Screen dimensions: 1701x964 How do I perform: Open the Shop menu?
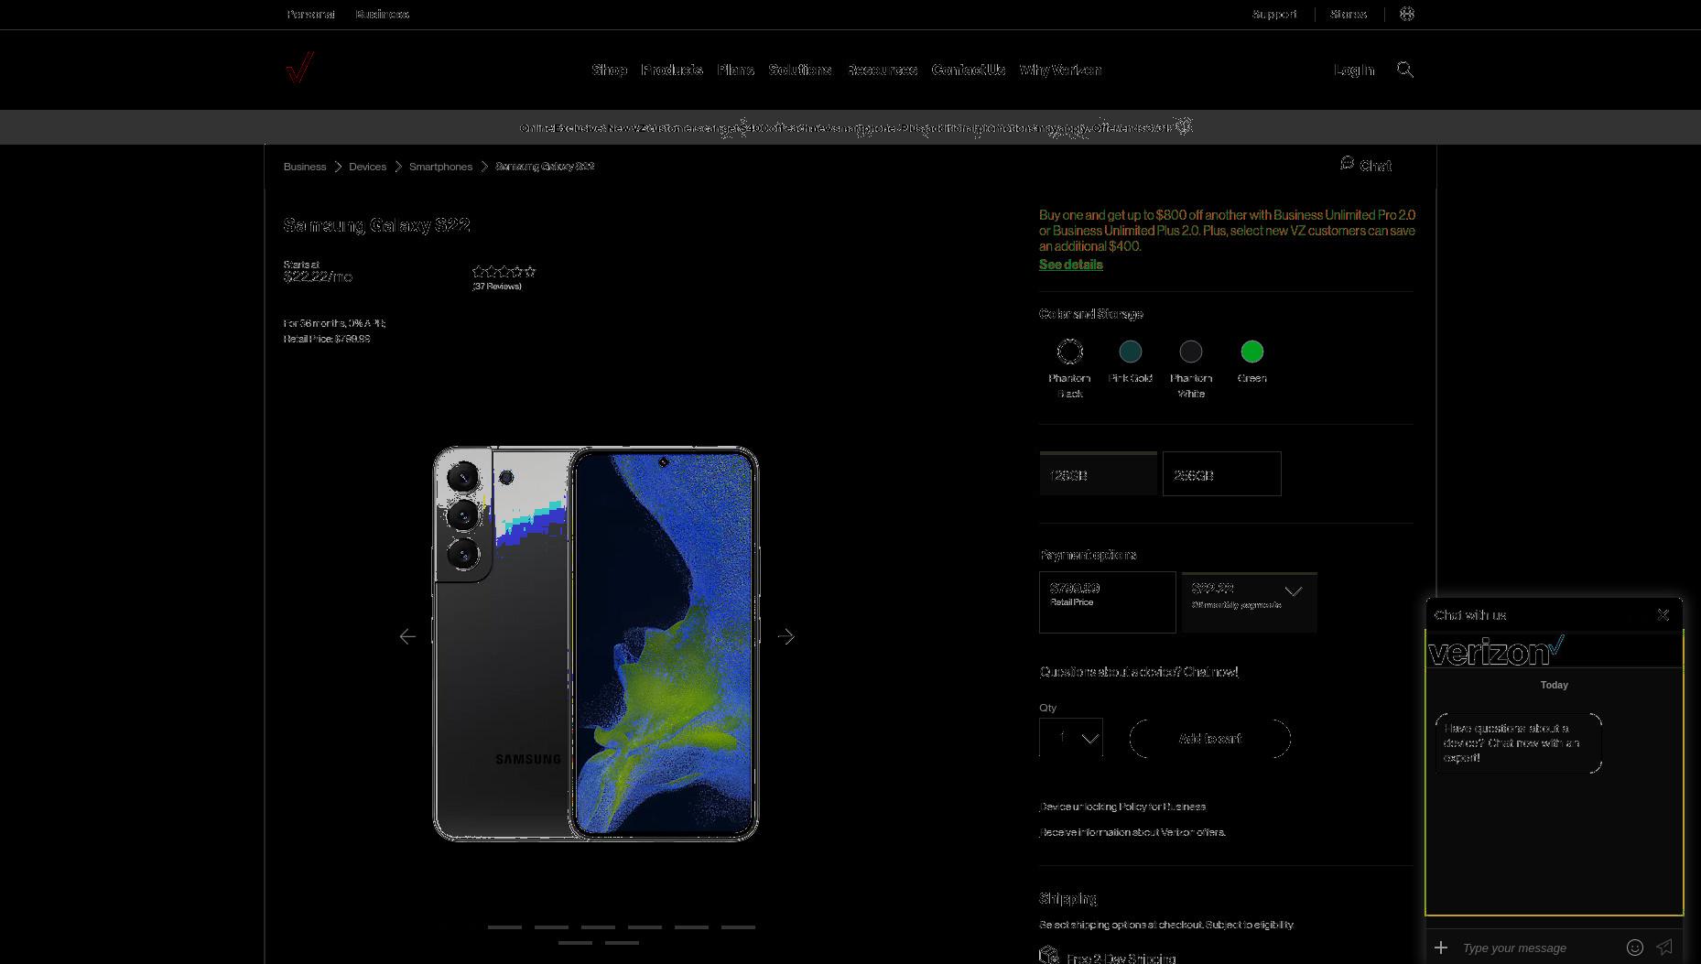pos(610,70)
